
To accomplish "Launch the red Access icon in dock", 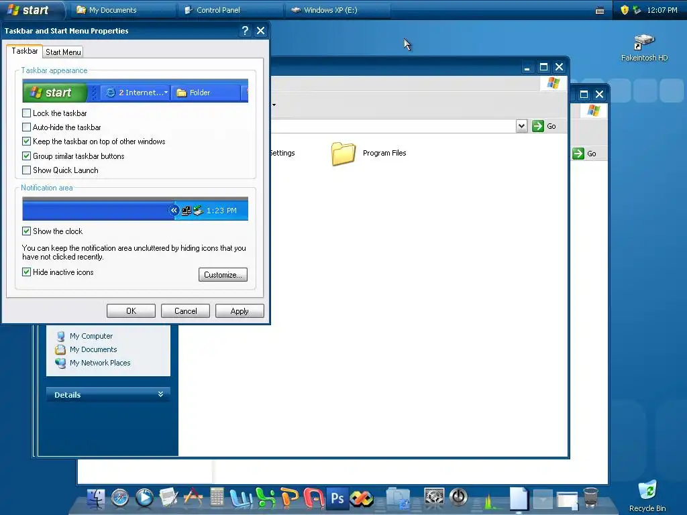I will click(x=314, y=498).
